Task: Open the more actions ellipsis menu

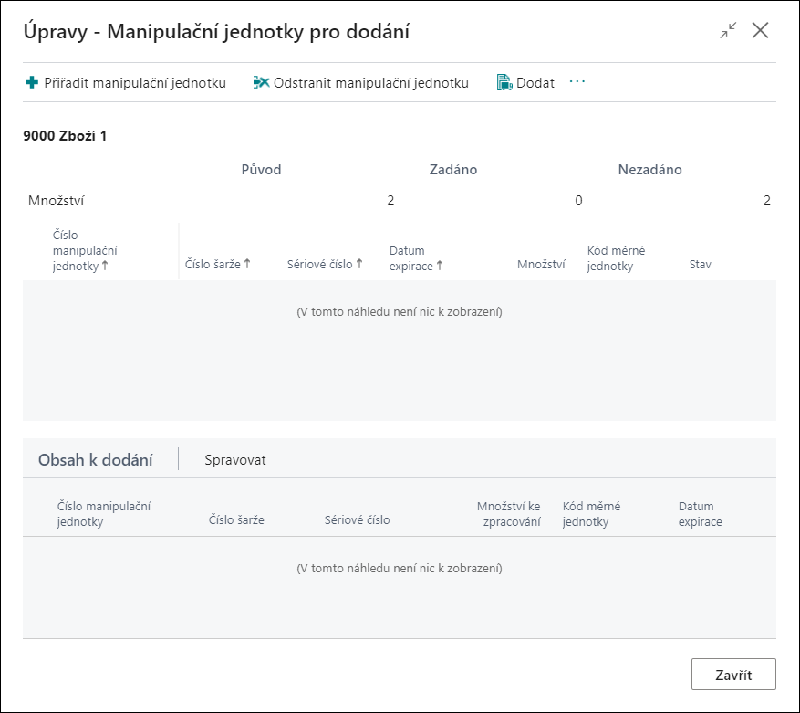Action: [x=577, y=82]
